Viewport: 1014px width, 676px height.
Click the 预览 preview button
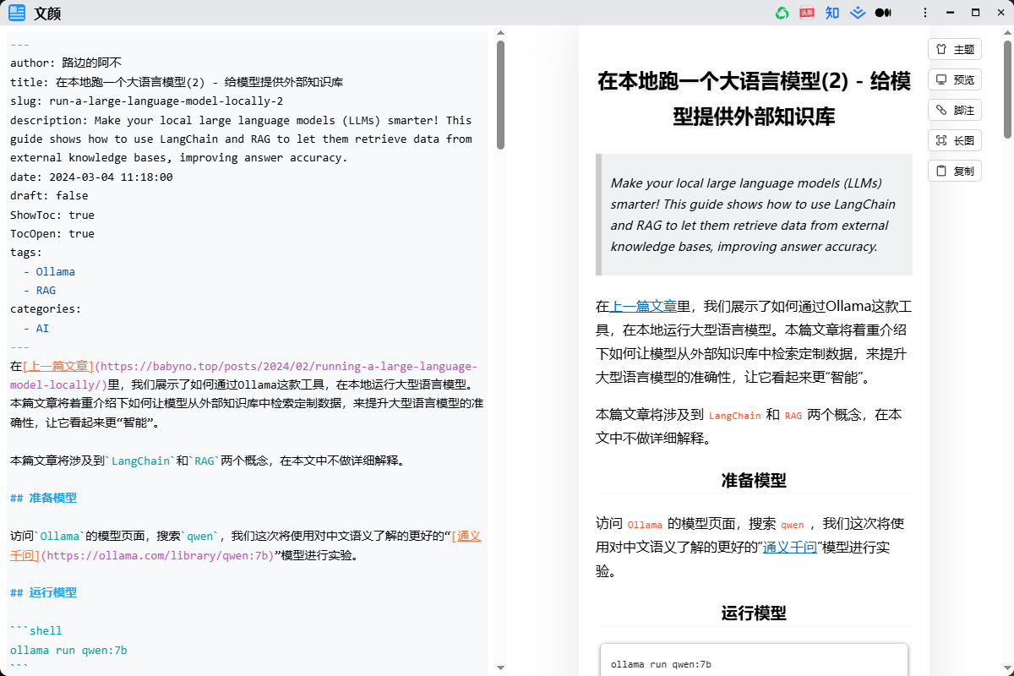(x=955, y=80)
